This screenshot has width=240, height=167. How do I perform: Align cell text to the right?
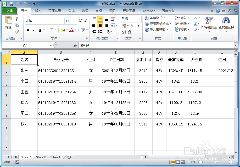tap(106, 25)
